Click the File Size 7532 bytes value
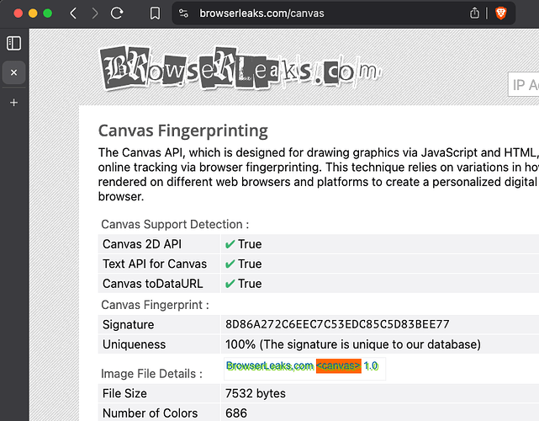 pyautogui.click(x=256, y=393)
